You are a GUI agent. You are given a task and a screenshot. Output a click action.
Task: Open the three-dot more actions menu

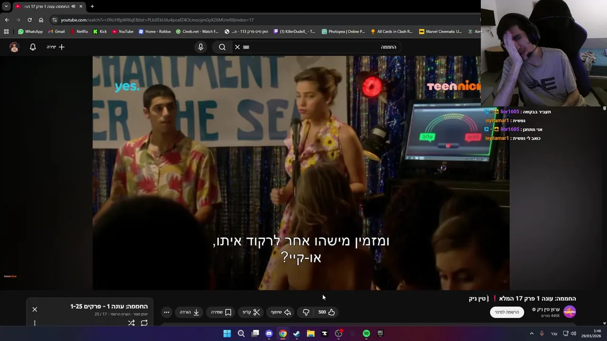tap(166, 312)
